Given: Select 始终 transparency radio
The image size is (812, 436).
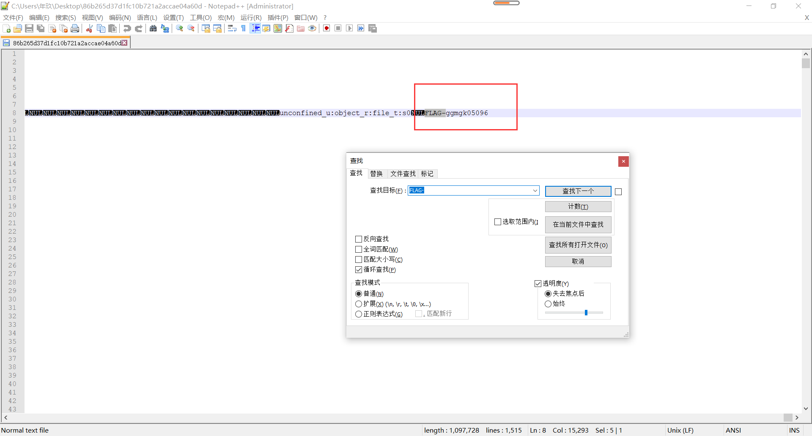Looking at the screenshot, I should tap(548, 304).
